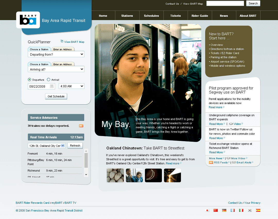
Task: Switch to departure Choose a Station tab
Action: coord(39,49)
